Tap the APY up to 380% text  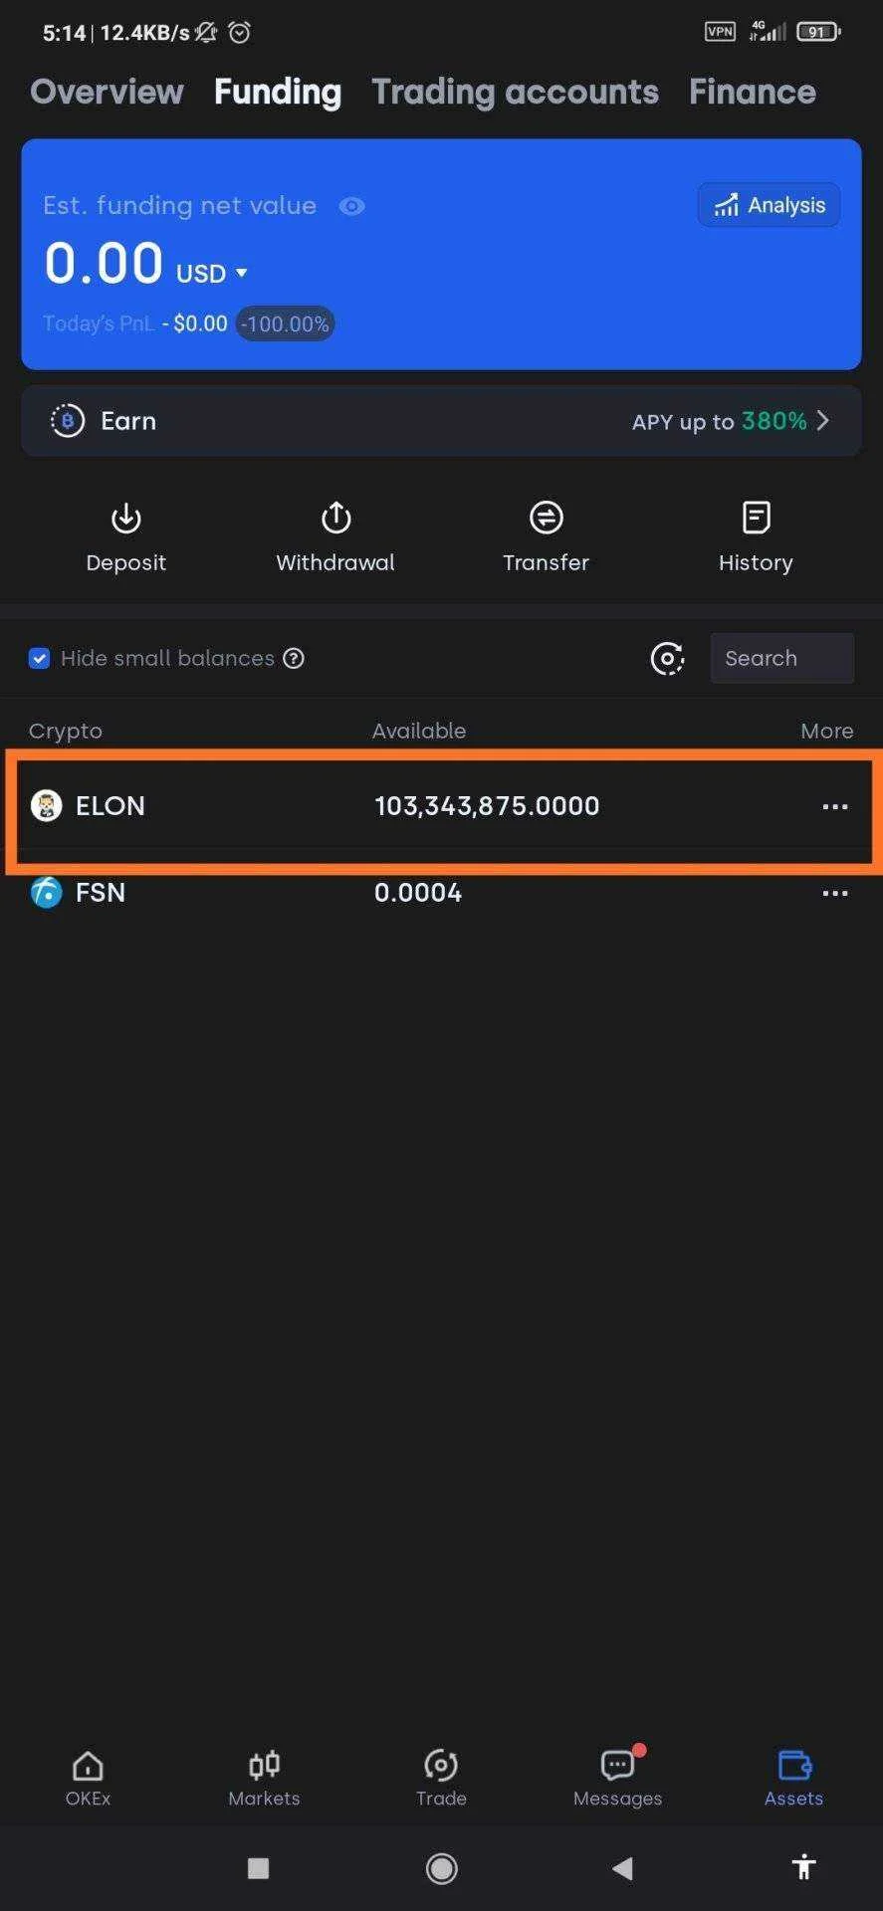tap(720, 421)
